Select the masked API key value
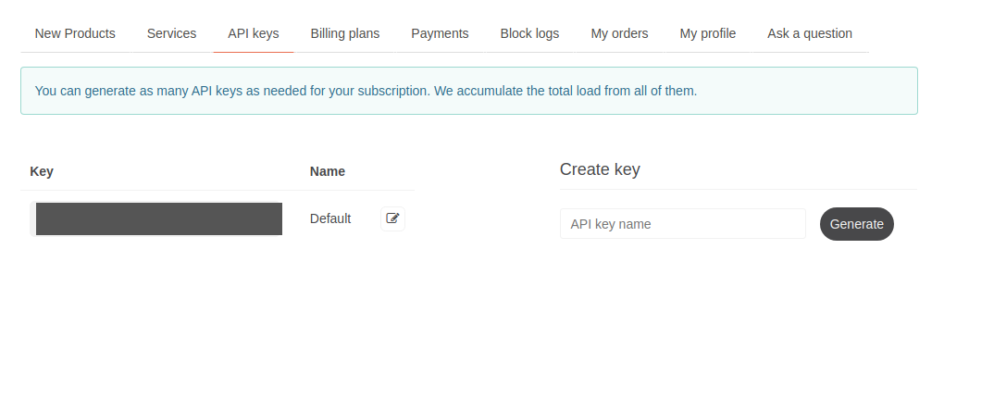The height and width of the screenshot is (399, 994). pyautogui.click(x=158, y=218)
